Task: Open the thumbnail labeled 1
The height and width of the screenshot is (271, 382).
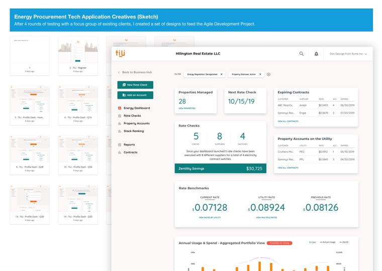Action: point(30,56)
